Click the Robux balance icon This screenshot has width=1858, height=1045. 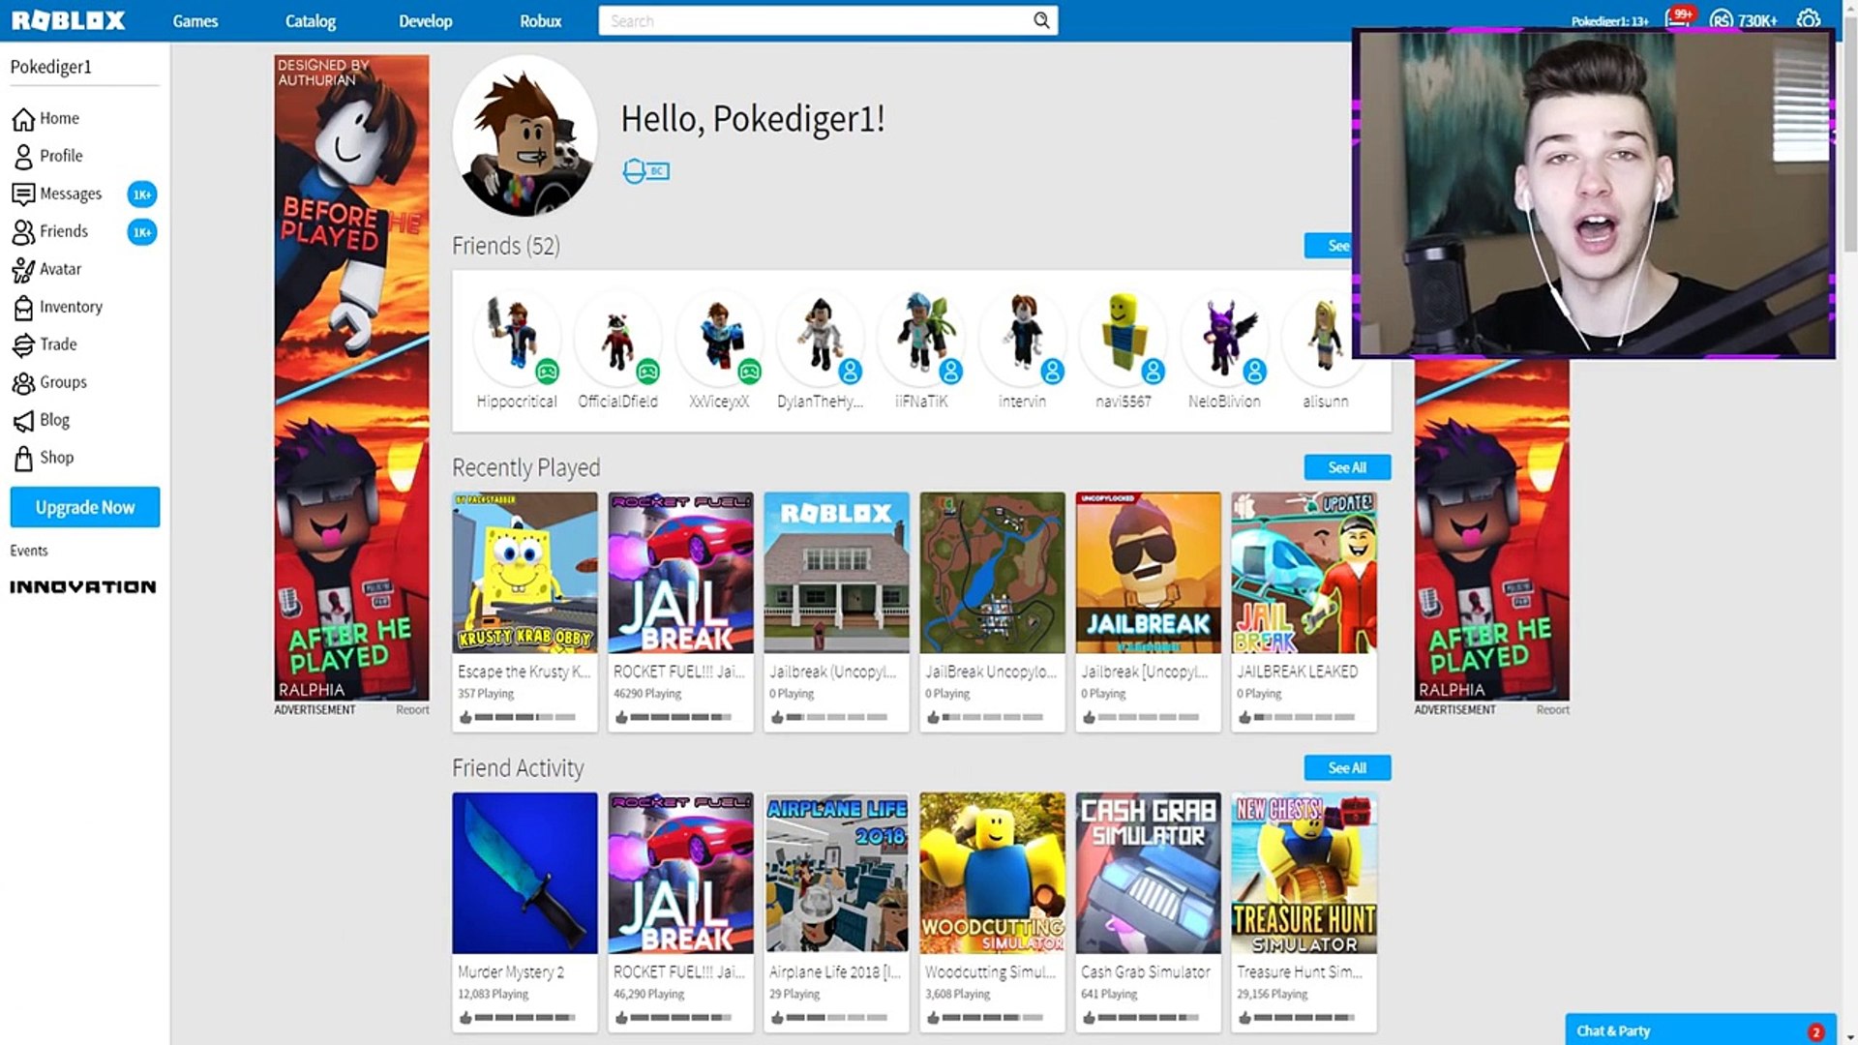point(1721,20)
